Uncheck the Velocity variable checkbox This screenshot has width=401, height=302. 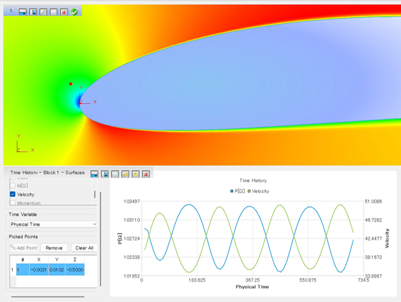[x=13, y=194]
